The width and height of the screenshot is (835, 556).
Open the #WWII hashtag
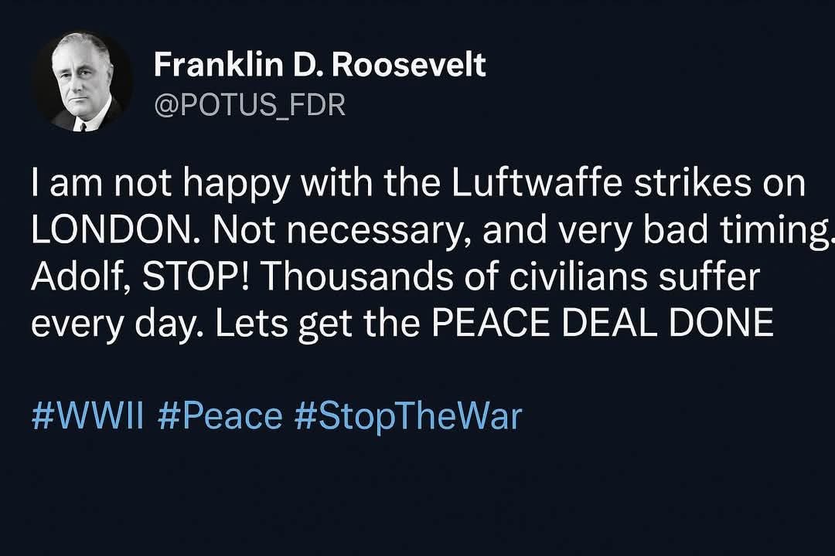87,415
